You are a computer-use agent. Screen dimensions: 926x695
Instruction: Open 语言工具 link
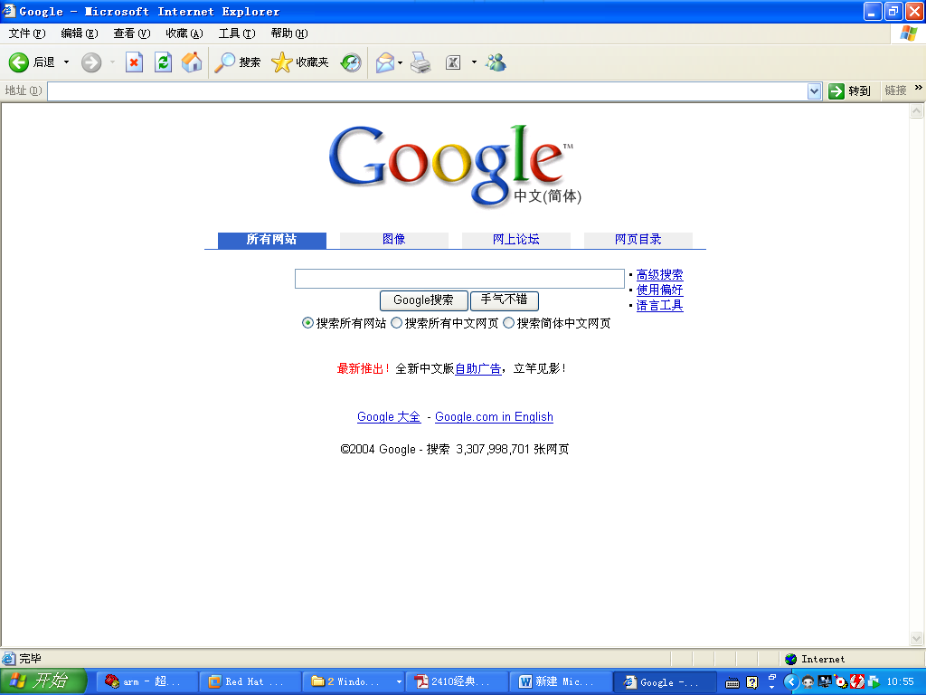coord(659,306)
